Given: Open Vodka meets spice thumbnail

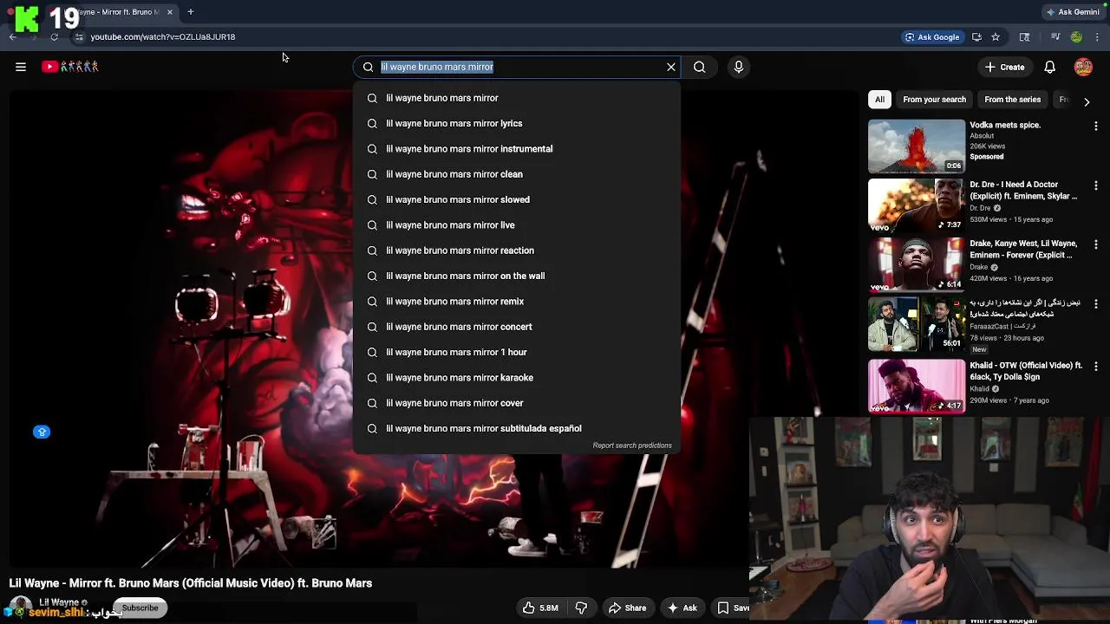Looking at the screenshot, I should (x=917, y=146).
